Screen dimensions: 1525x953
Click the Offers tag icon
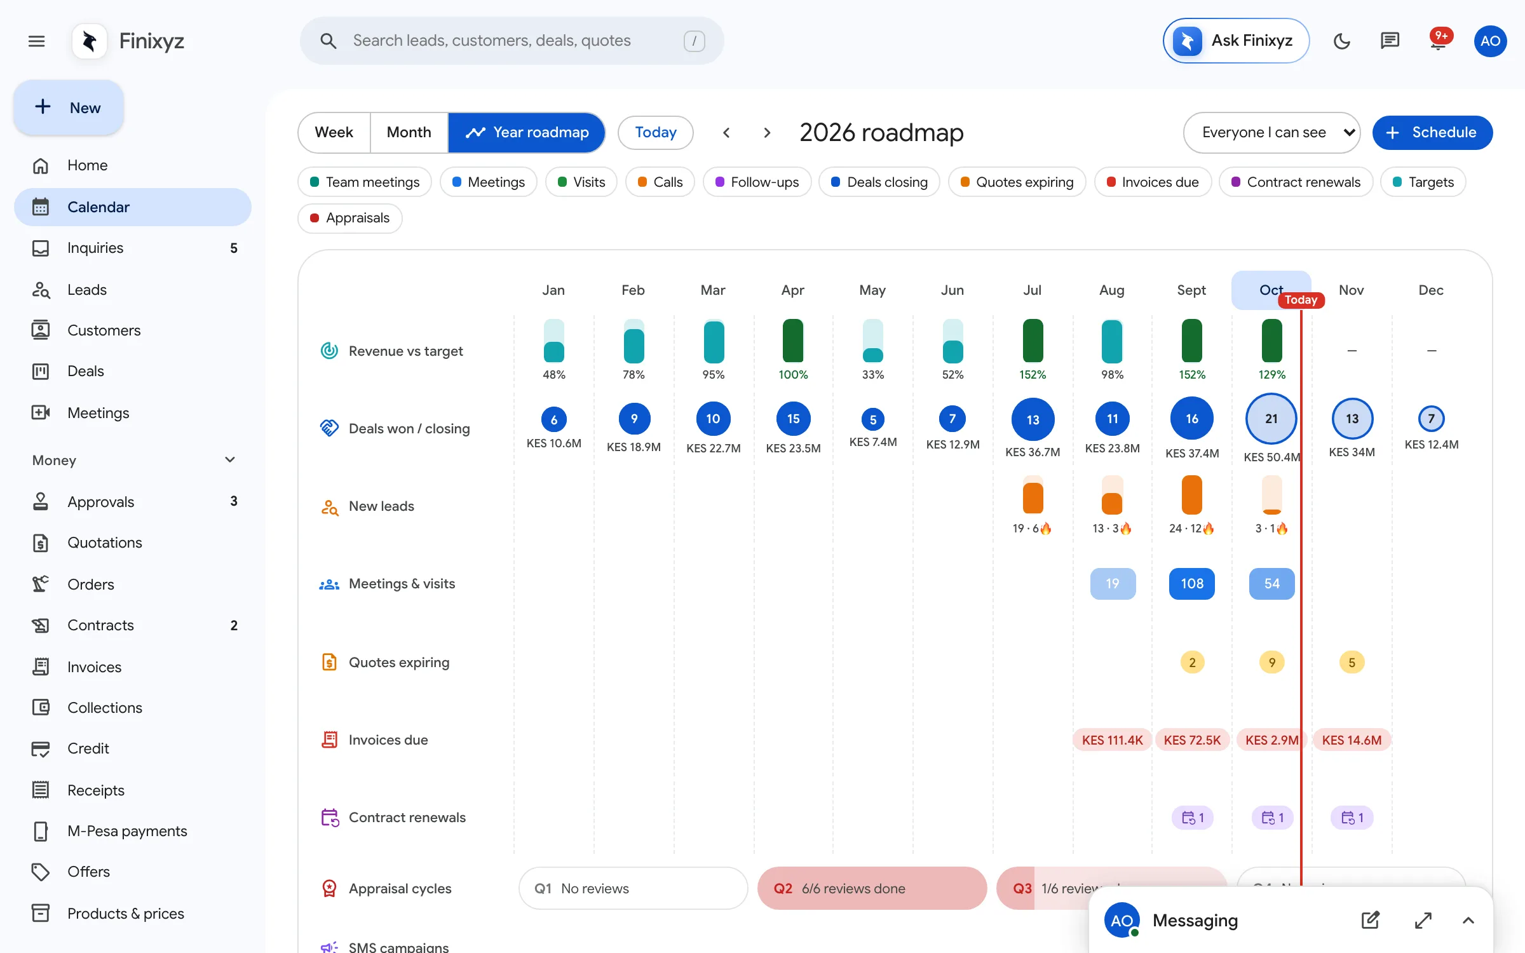41,872
